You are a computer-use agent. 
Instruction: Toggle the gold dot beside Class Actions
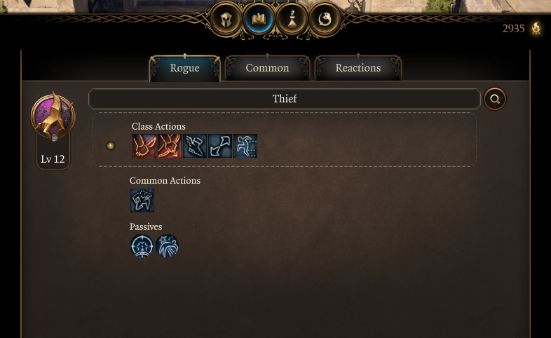point(110,145)
